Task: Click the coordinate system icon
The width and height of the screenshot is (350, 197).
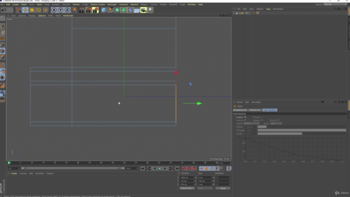Action: click(x=74, y=10)
